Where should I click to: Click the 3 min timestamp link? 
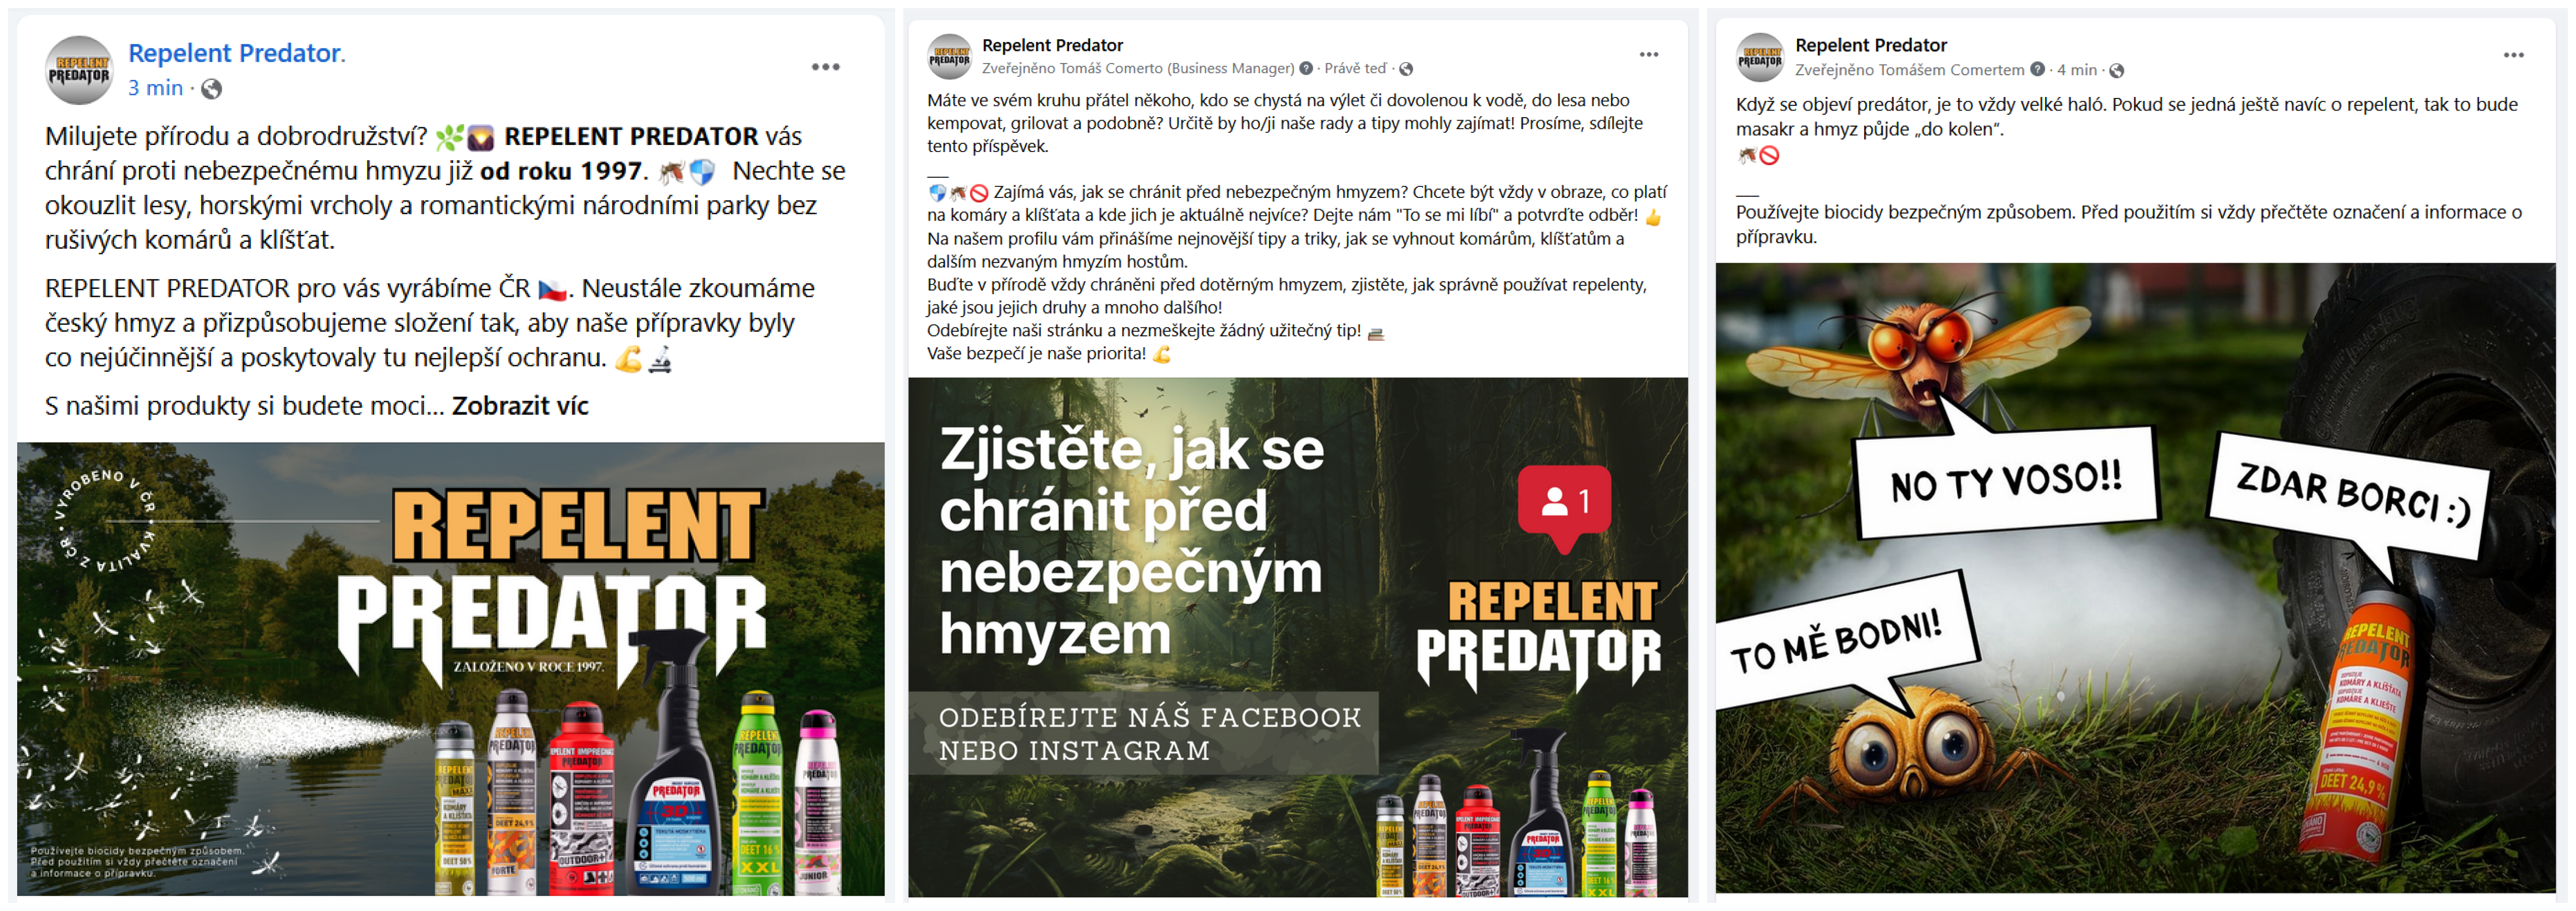155,88
